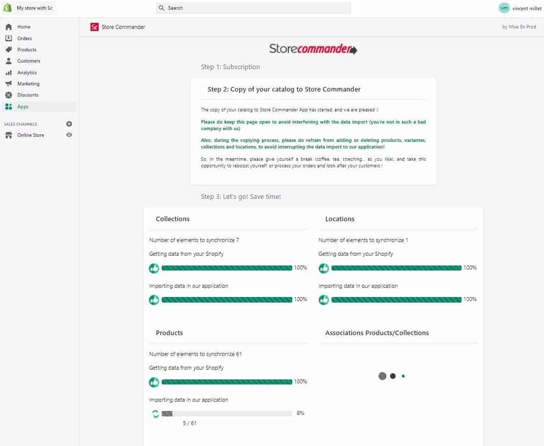Image resolution: width=544 pixels, height=446 pixels.
Task: Click Locations 'Getting data' thumbs-up icon
Action: pos(324,268)
